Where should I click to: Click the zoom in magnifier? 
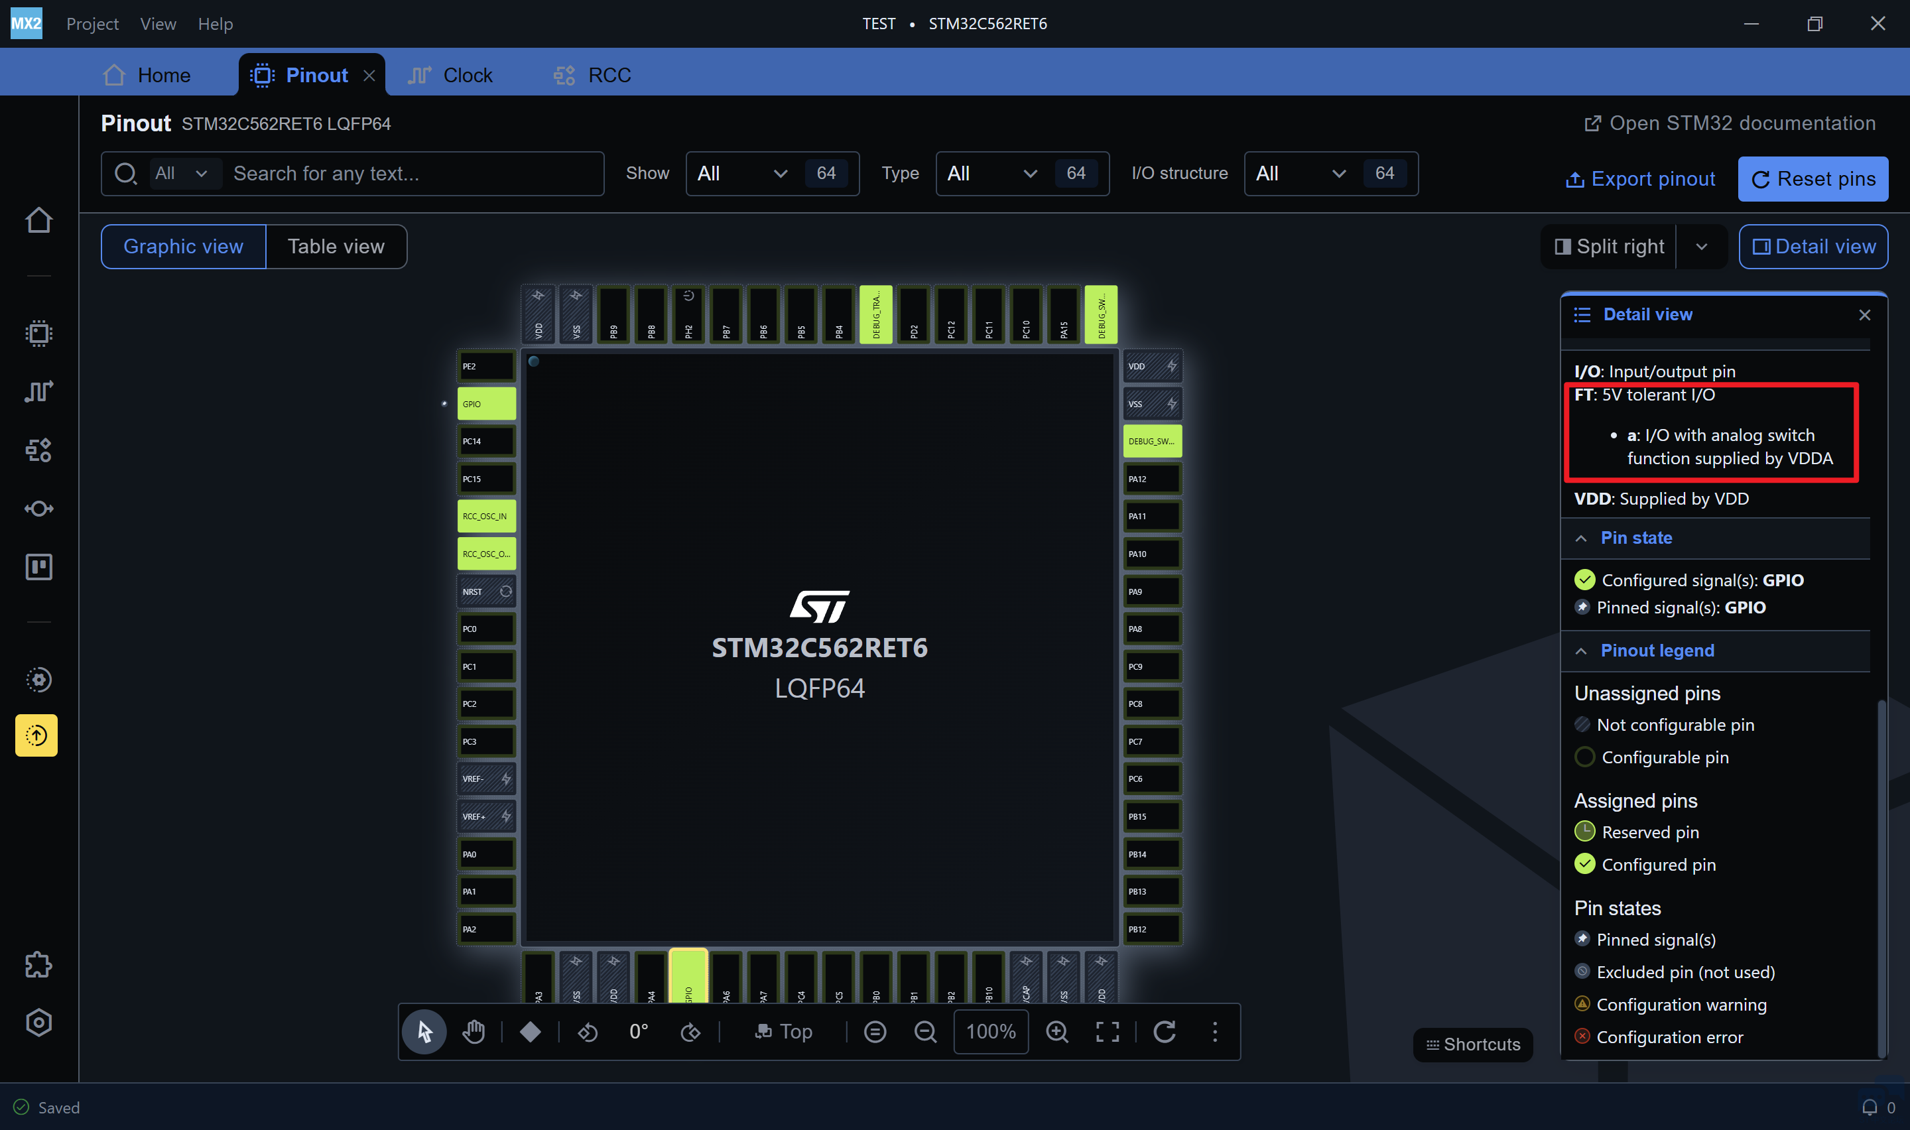[x=1057, y=1032]
